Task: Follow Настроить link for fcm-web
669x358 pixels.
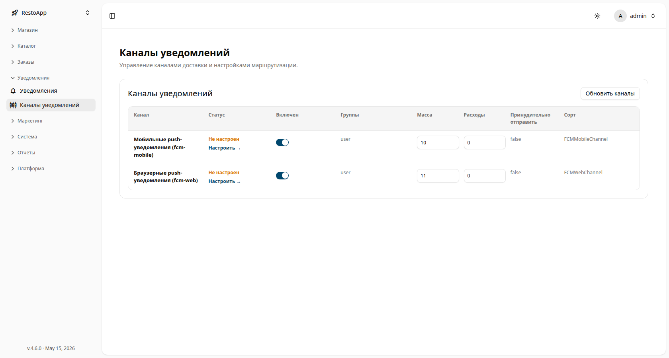Action: tap(224, 181)
